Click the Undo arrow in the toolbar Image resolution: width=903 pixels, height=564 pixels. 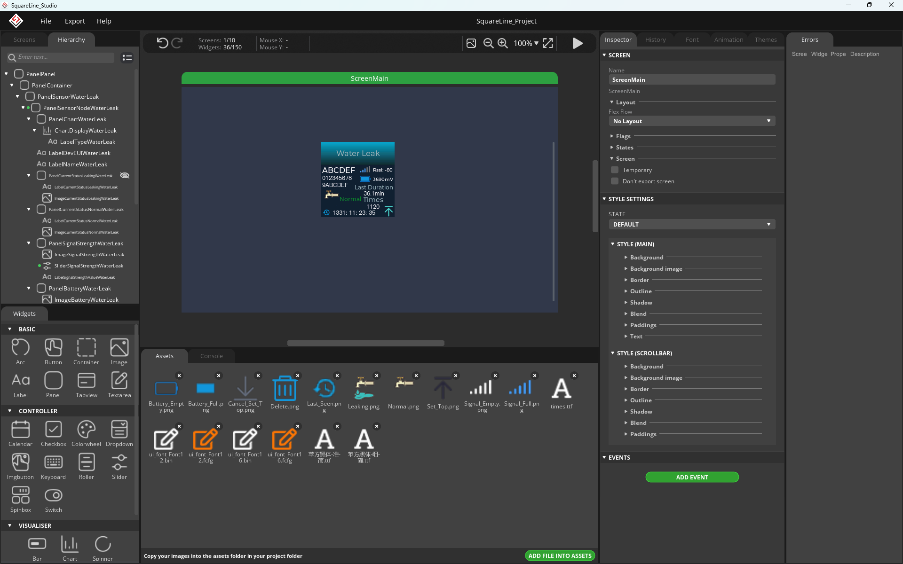(162, 43)
